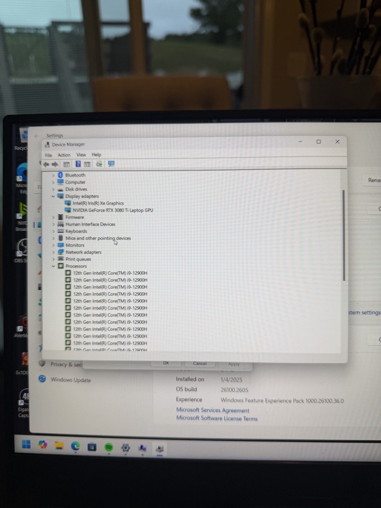Click the Windows Feature Experience Pack text
The height and width of the screenshot is (508, 381).
click(282, 401)
